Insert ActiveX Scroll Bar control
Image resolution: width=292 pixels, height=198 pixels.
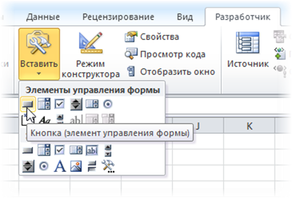(108, 150)
